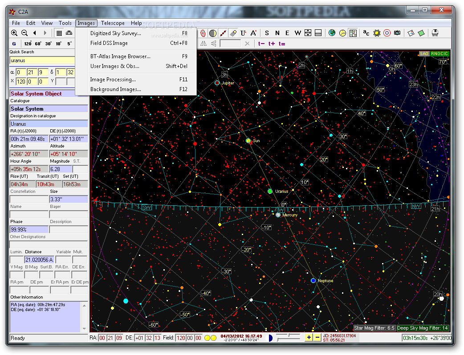Toggle the RNGCIC catalogue label
464x355 pixels.
440,54
